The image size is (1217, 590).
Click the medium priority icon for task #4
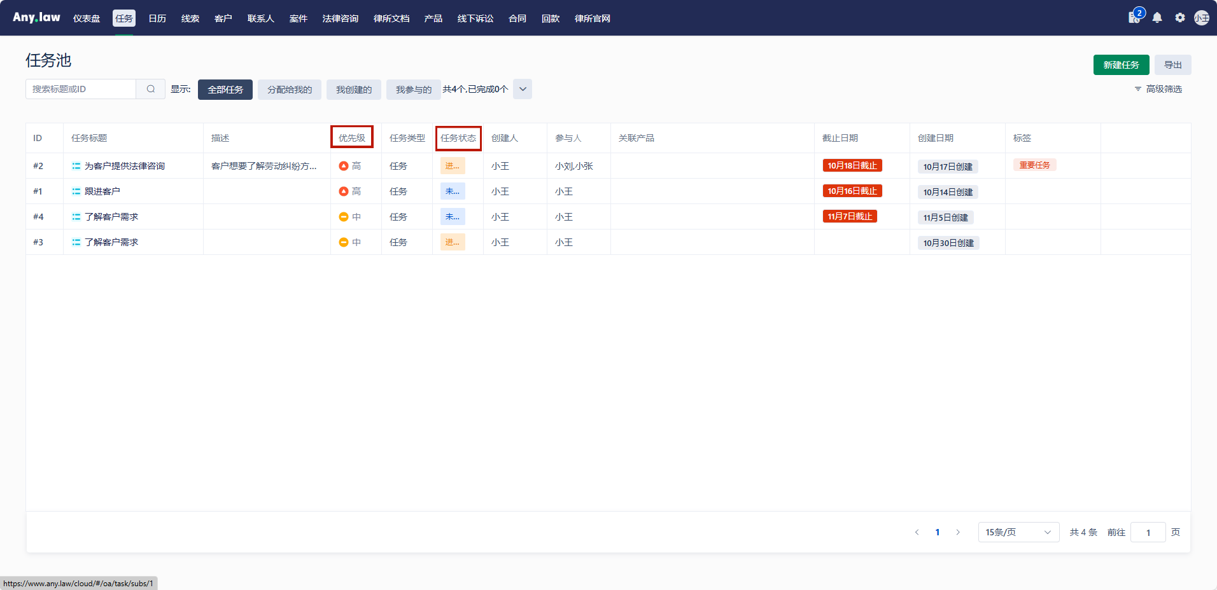(344, 217)
